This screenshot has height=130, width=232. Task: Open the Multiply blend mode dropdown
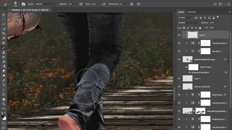(x=188, y=23)
